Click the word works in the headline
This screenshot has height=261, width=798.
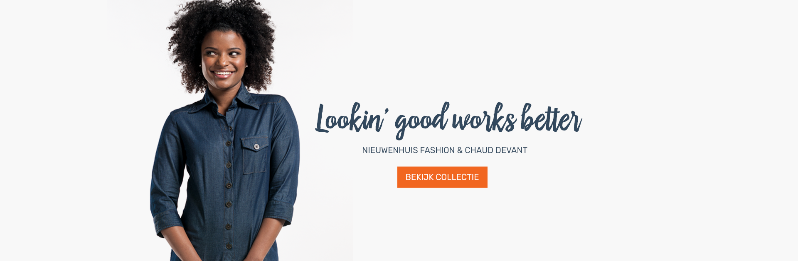pos(484,119)
